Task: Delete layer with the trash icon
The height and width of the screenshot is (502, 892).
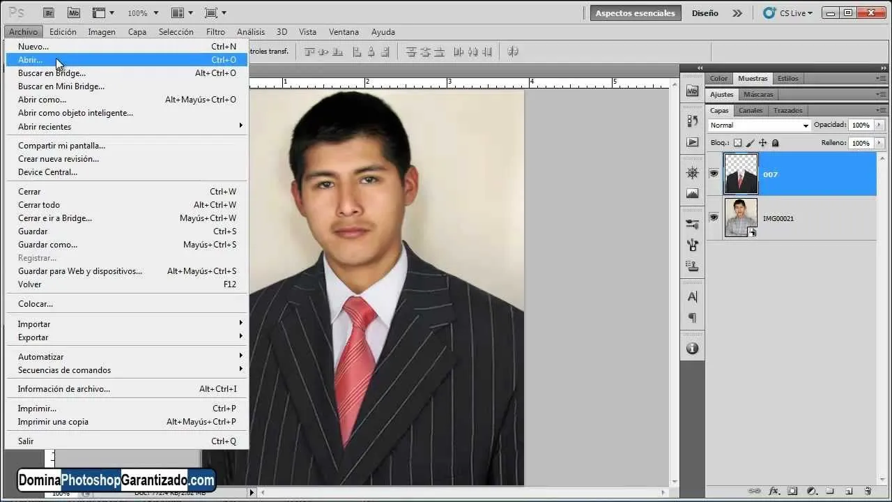Action: tap(868, 492)
